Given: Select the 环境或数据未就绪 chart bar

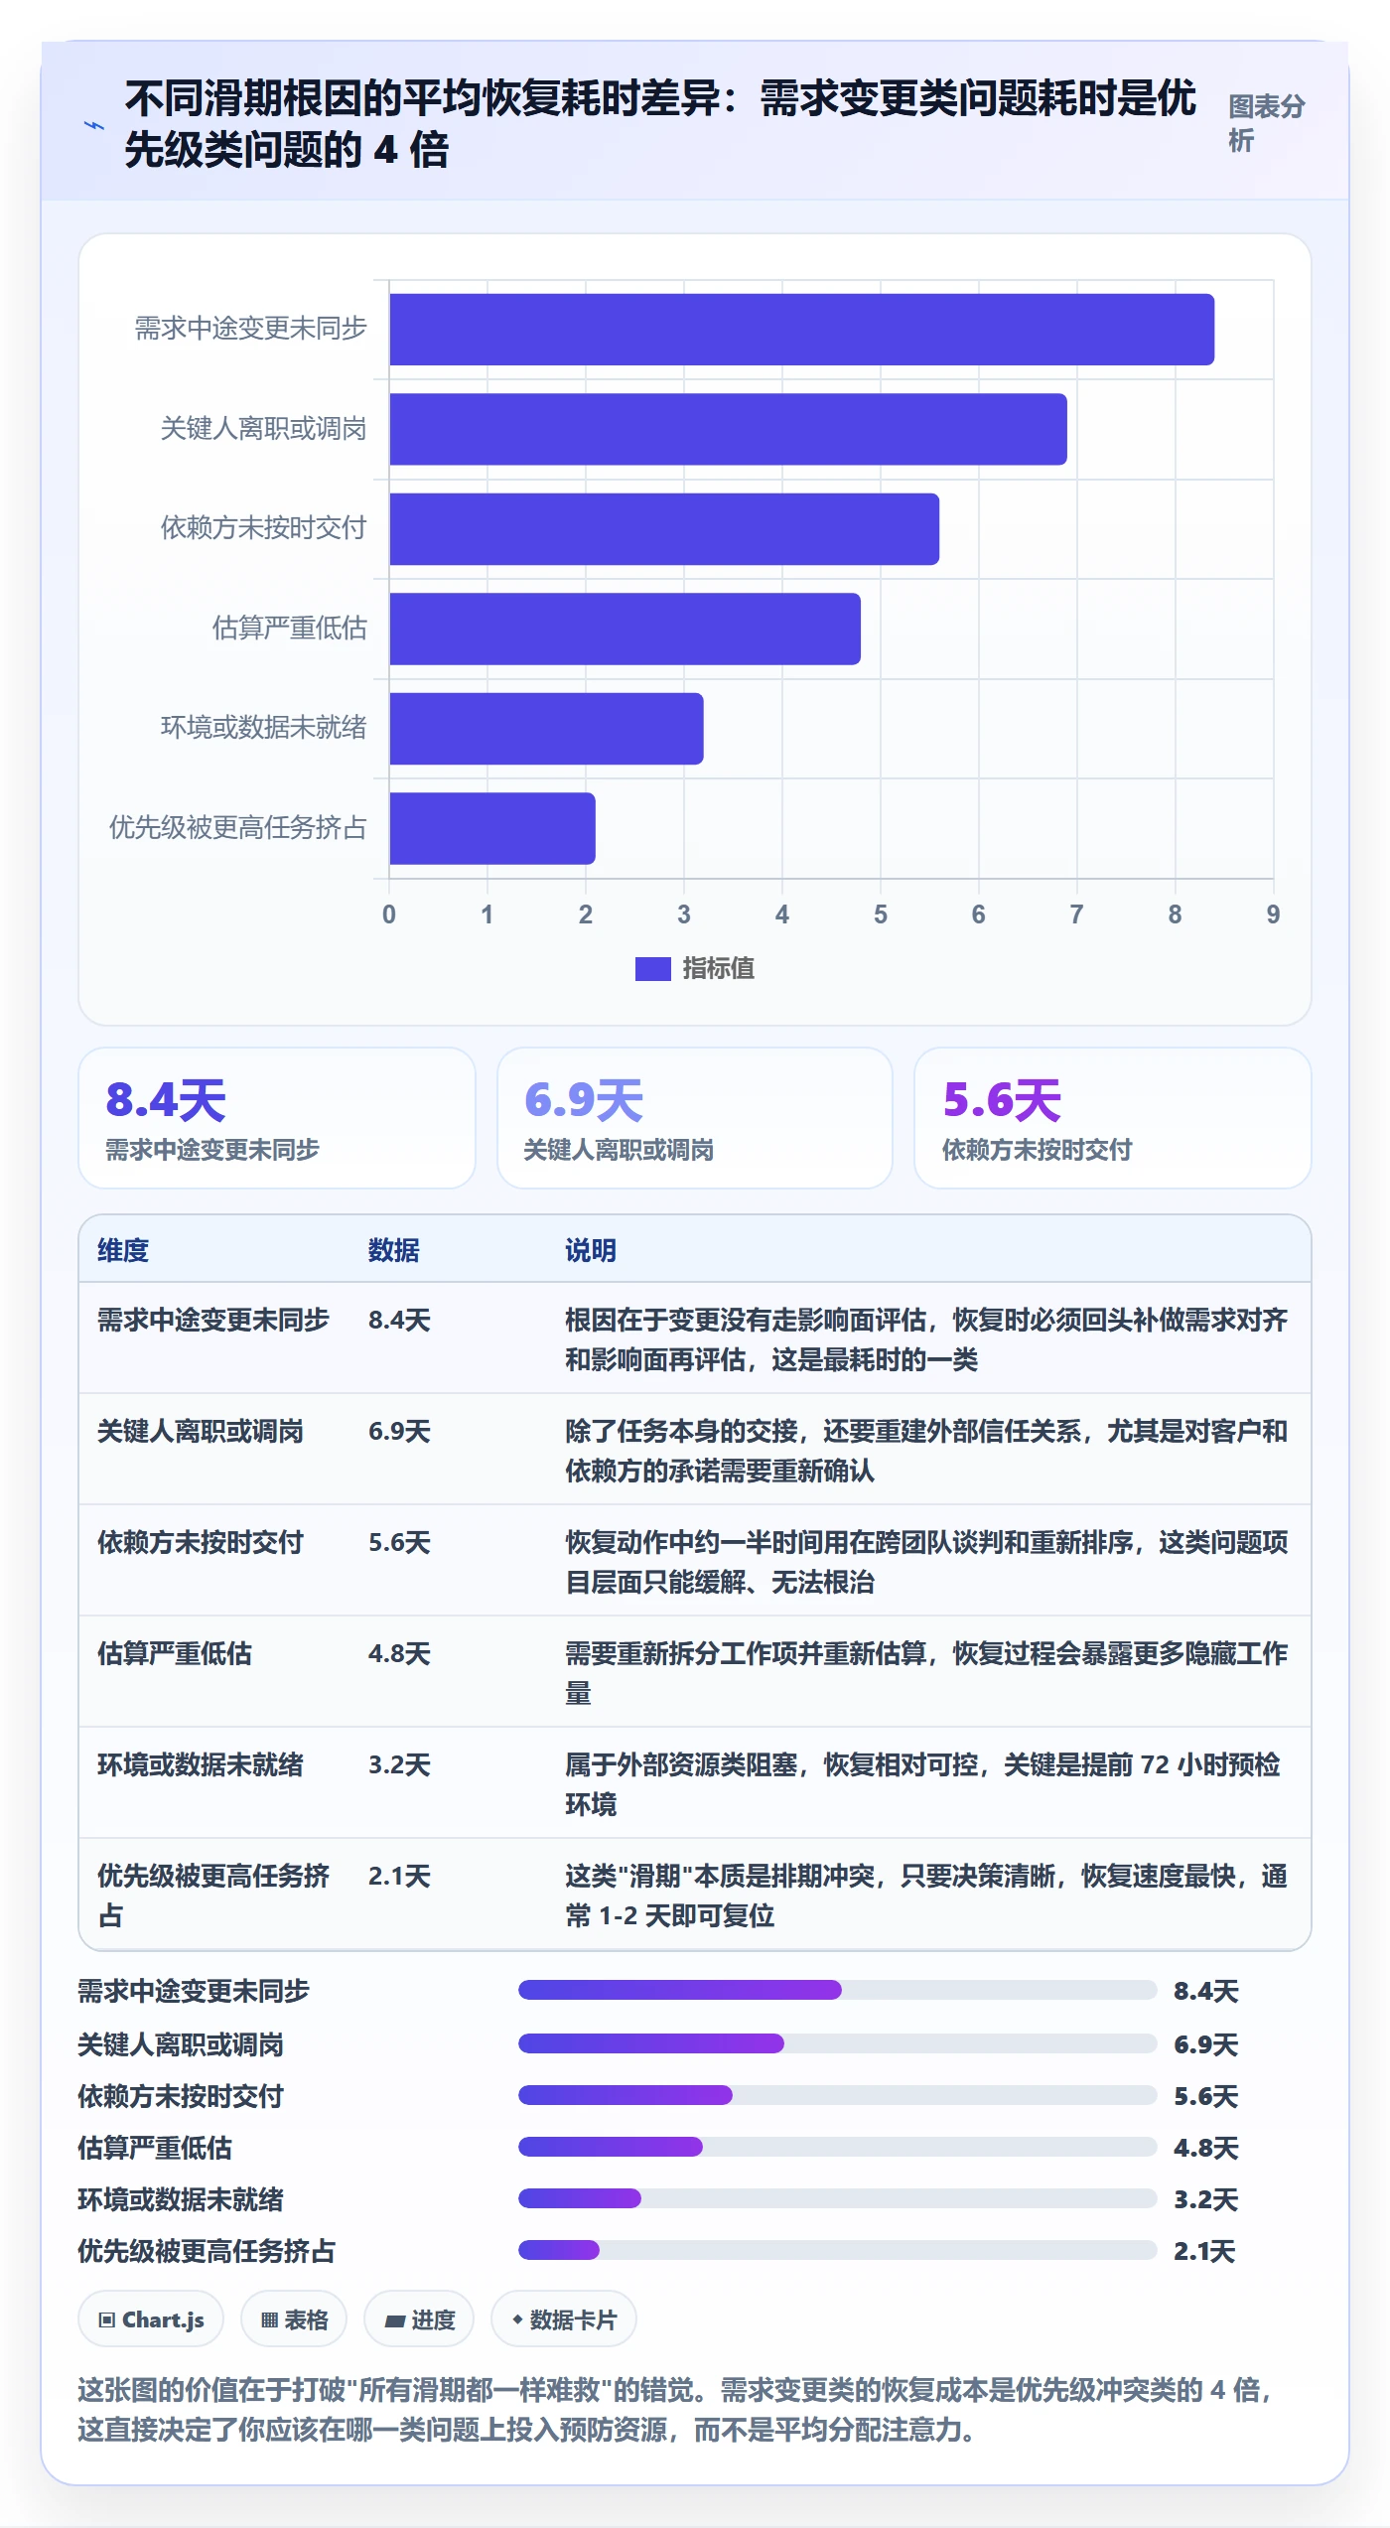Looking at the screenshot, I should (546, 729).
